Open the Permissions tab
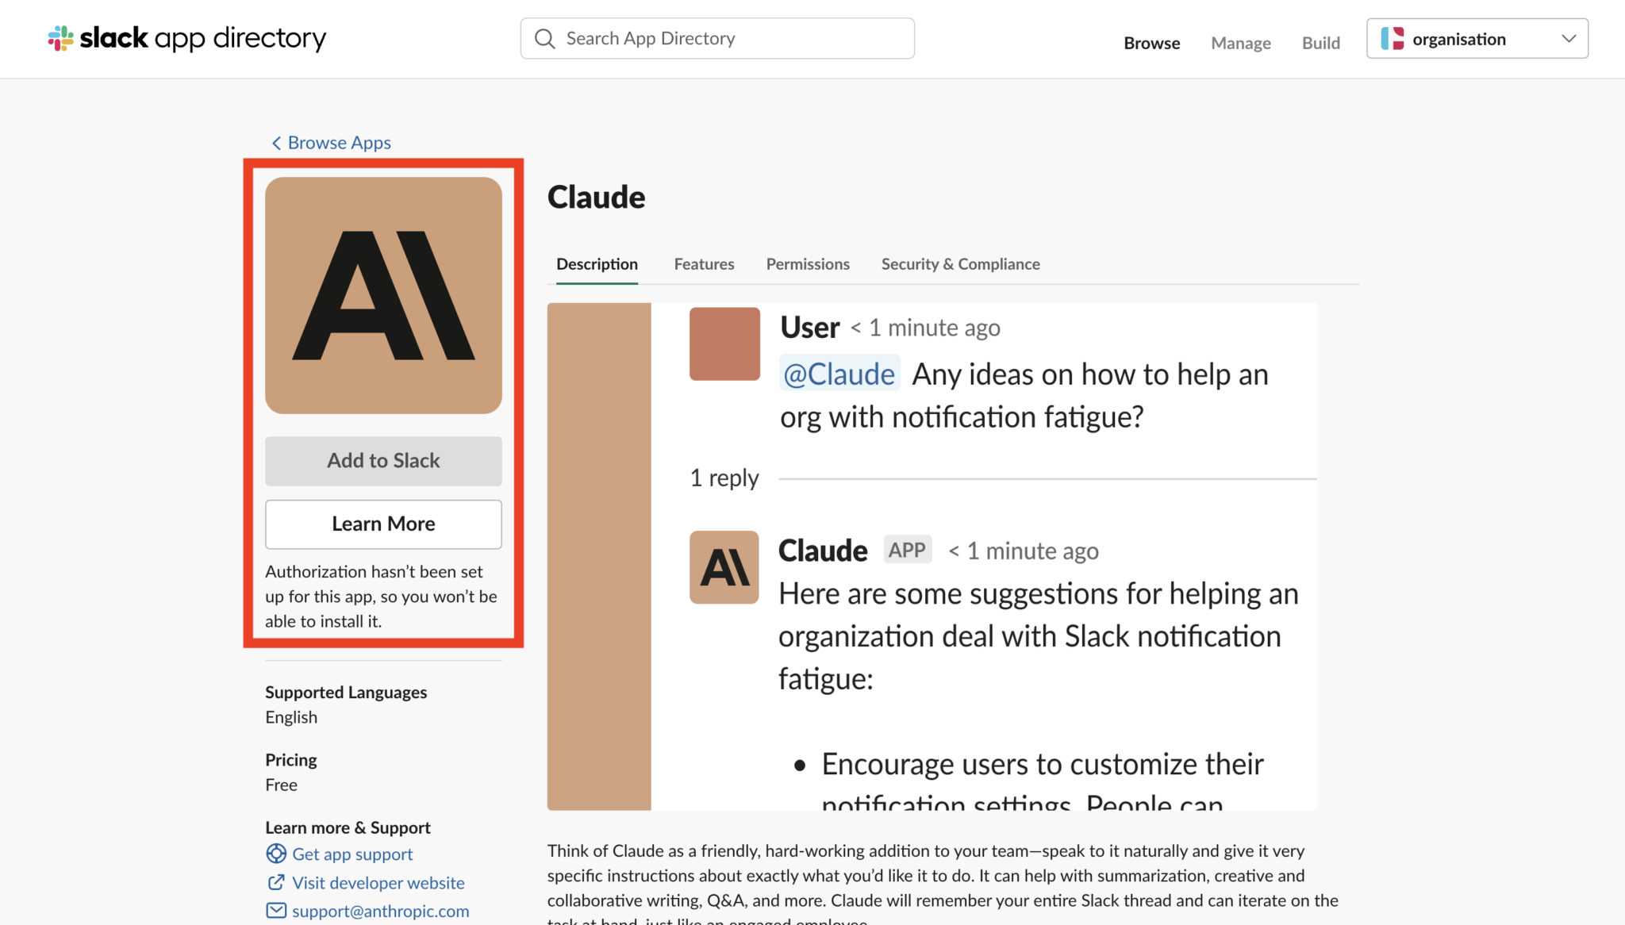Viewport: 1625px width, 925px height. [x=808, y=264]
